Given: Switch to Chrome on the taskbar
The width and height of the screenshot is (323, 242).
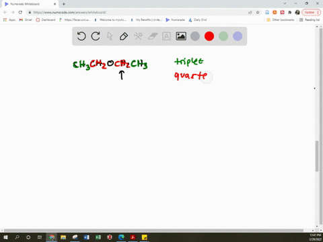Looking at the screenshot, I should click(x=52, y=237).
